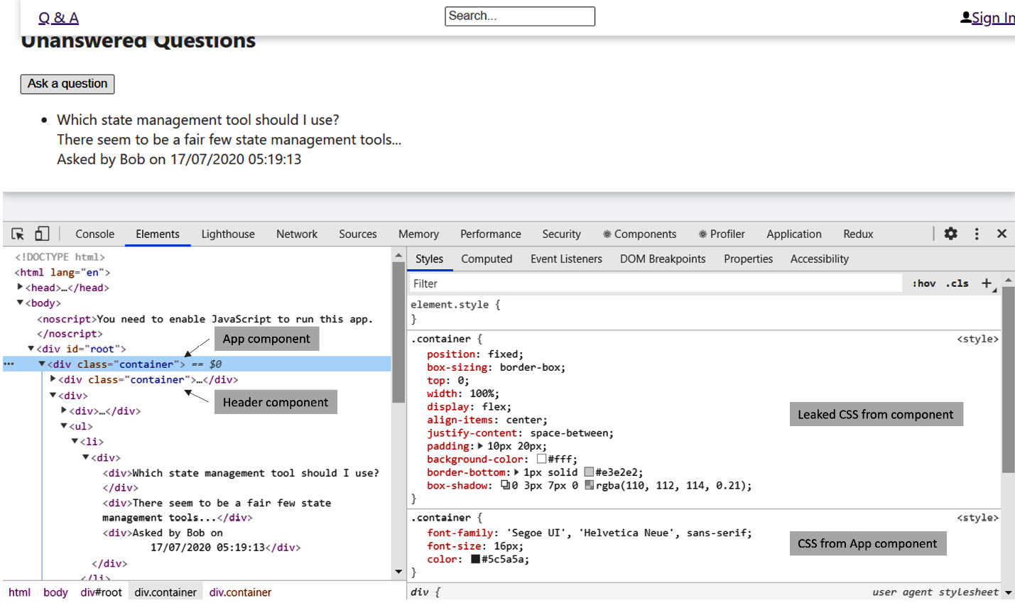Click the person icon beside Sign In
1015x603 pixels.
point(965,16)
